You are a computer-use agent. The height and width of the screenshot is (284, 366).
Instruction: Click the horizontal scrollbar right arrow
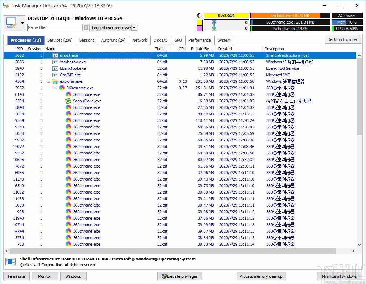click(x=353, y=251)
